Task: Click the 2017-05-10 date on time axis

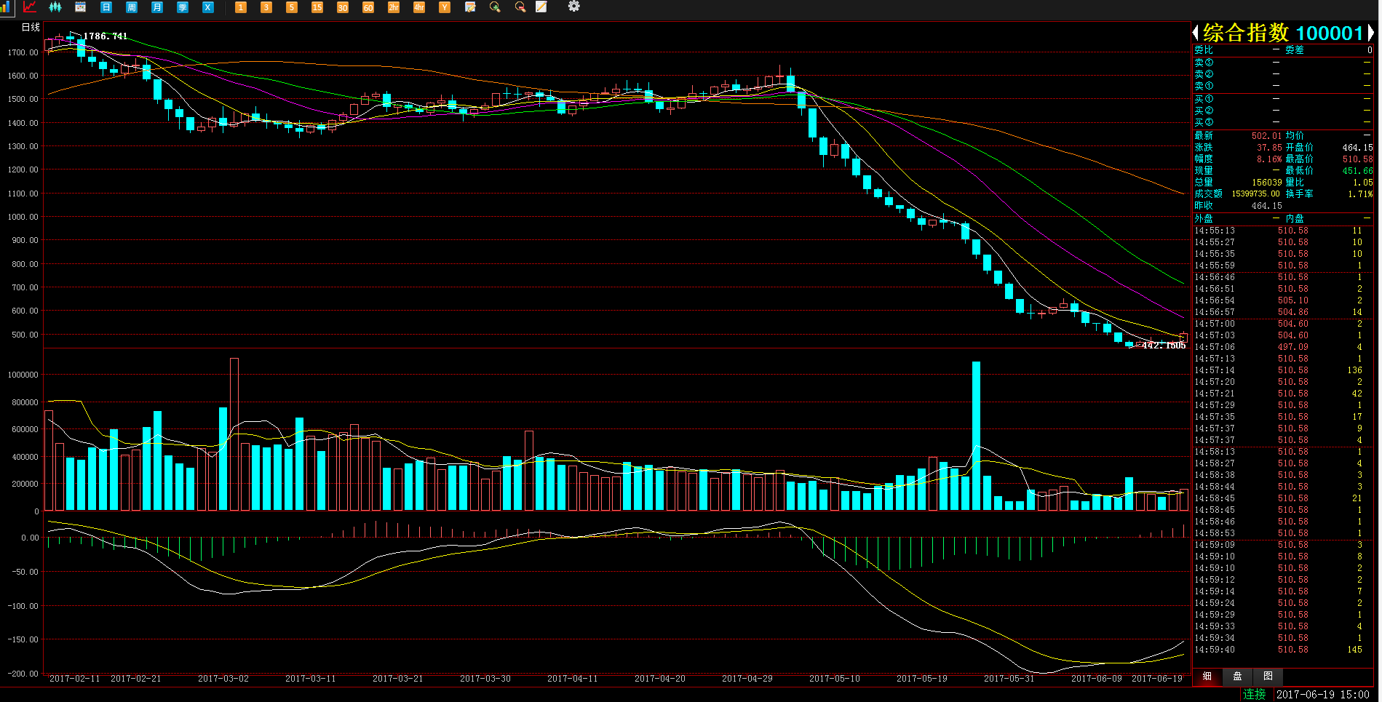Action: pos(835,679)
